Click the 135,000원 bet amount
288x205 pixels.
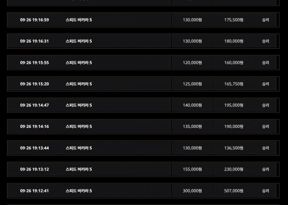click(192, 126)
